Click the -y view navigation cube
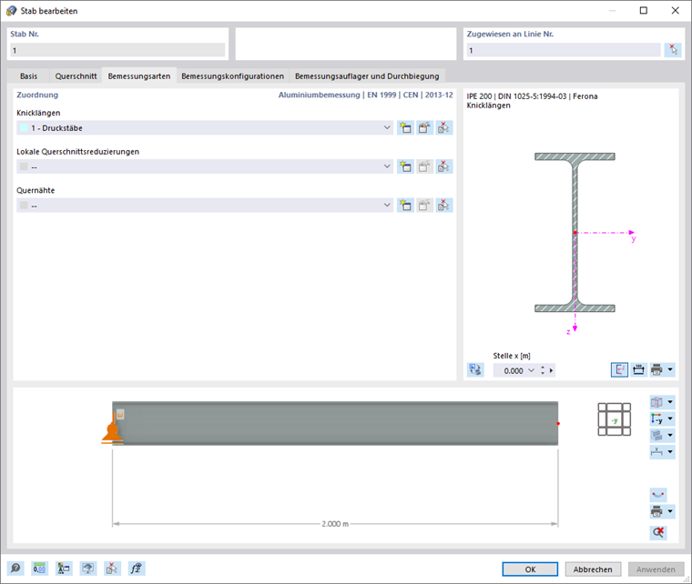 [615, 419]
